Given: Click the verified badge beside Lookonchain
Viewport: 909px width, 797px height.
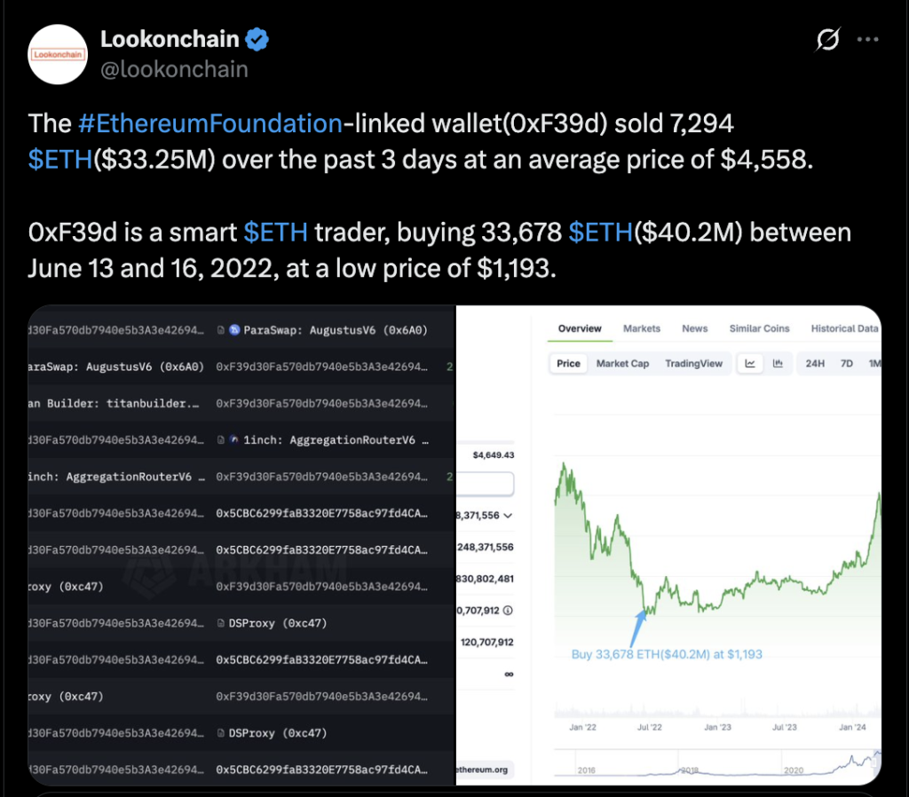Looking at the screenshot, I should [257, 39].
